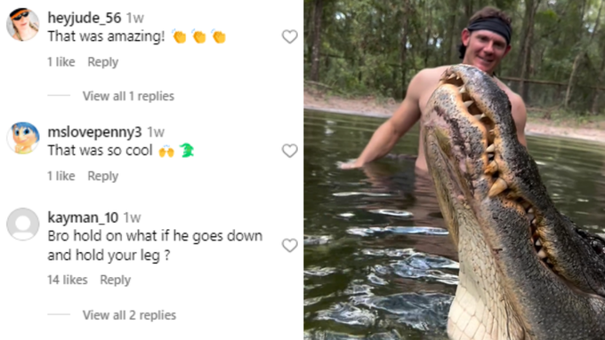View the 1 like on heyjude_56's comment
Screen dimensions: 605x340
[x=61, y=62]
